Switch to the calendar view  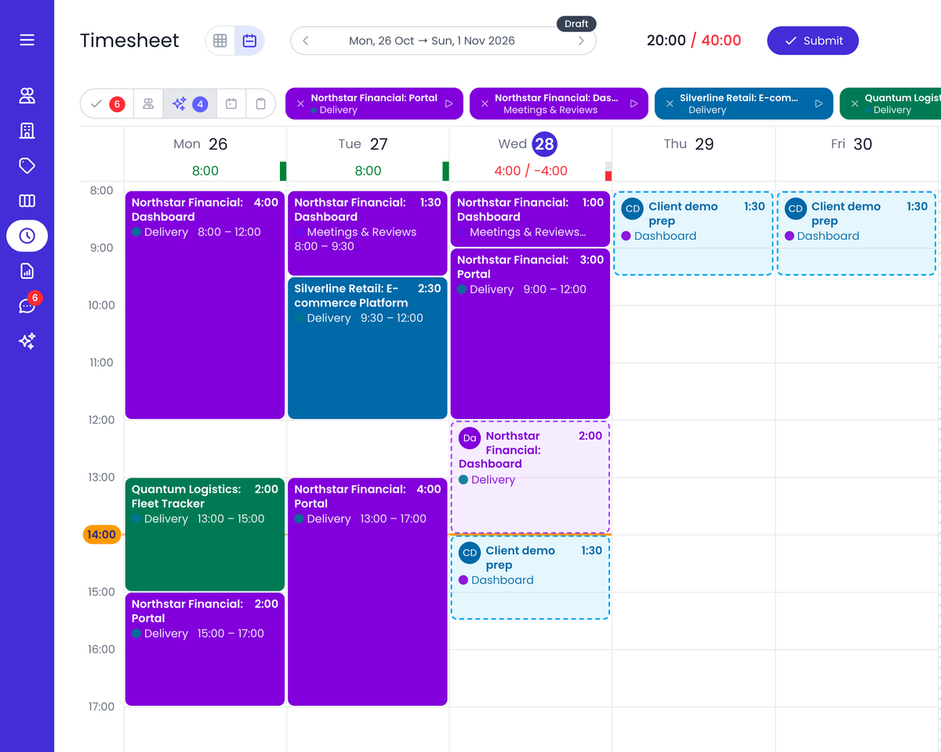coord(249,41)
